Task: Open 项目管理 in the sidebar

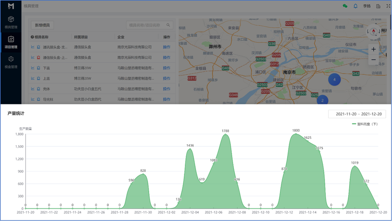Action: pyautogui.click(x=11, y=42)
